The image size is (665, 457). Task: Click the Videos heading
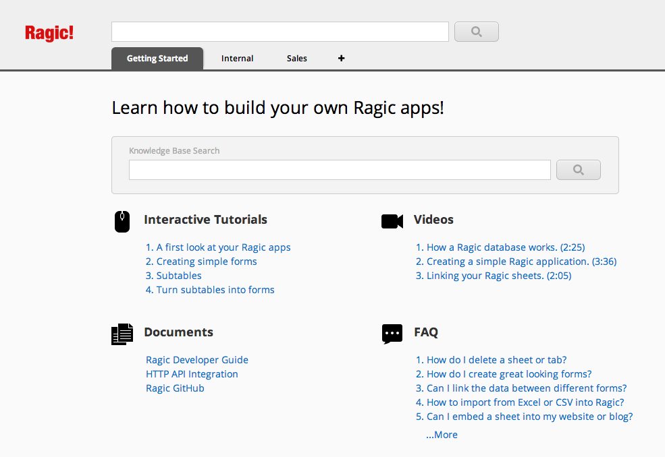433,219
